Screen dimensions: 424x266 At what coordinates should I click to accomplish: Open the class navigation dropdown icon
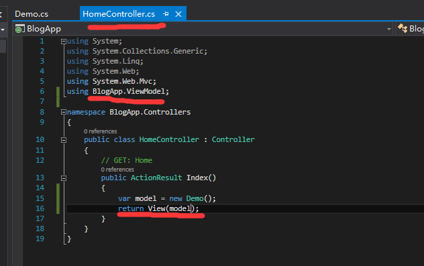403,28
